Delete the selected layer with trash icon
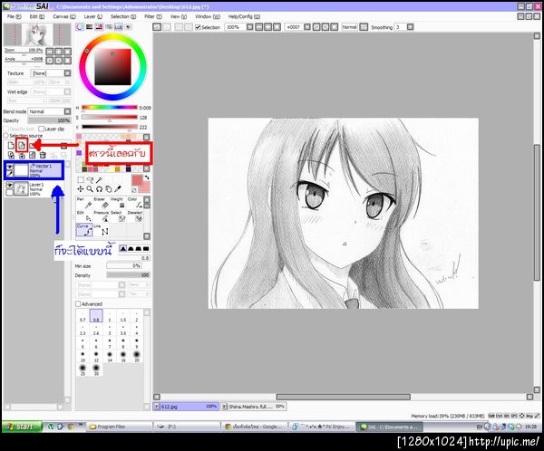 coord(43,155)
